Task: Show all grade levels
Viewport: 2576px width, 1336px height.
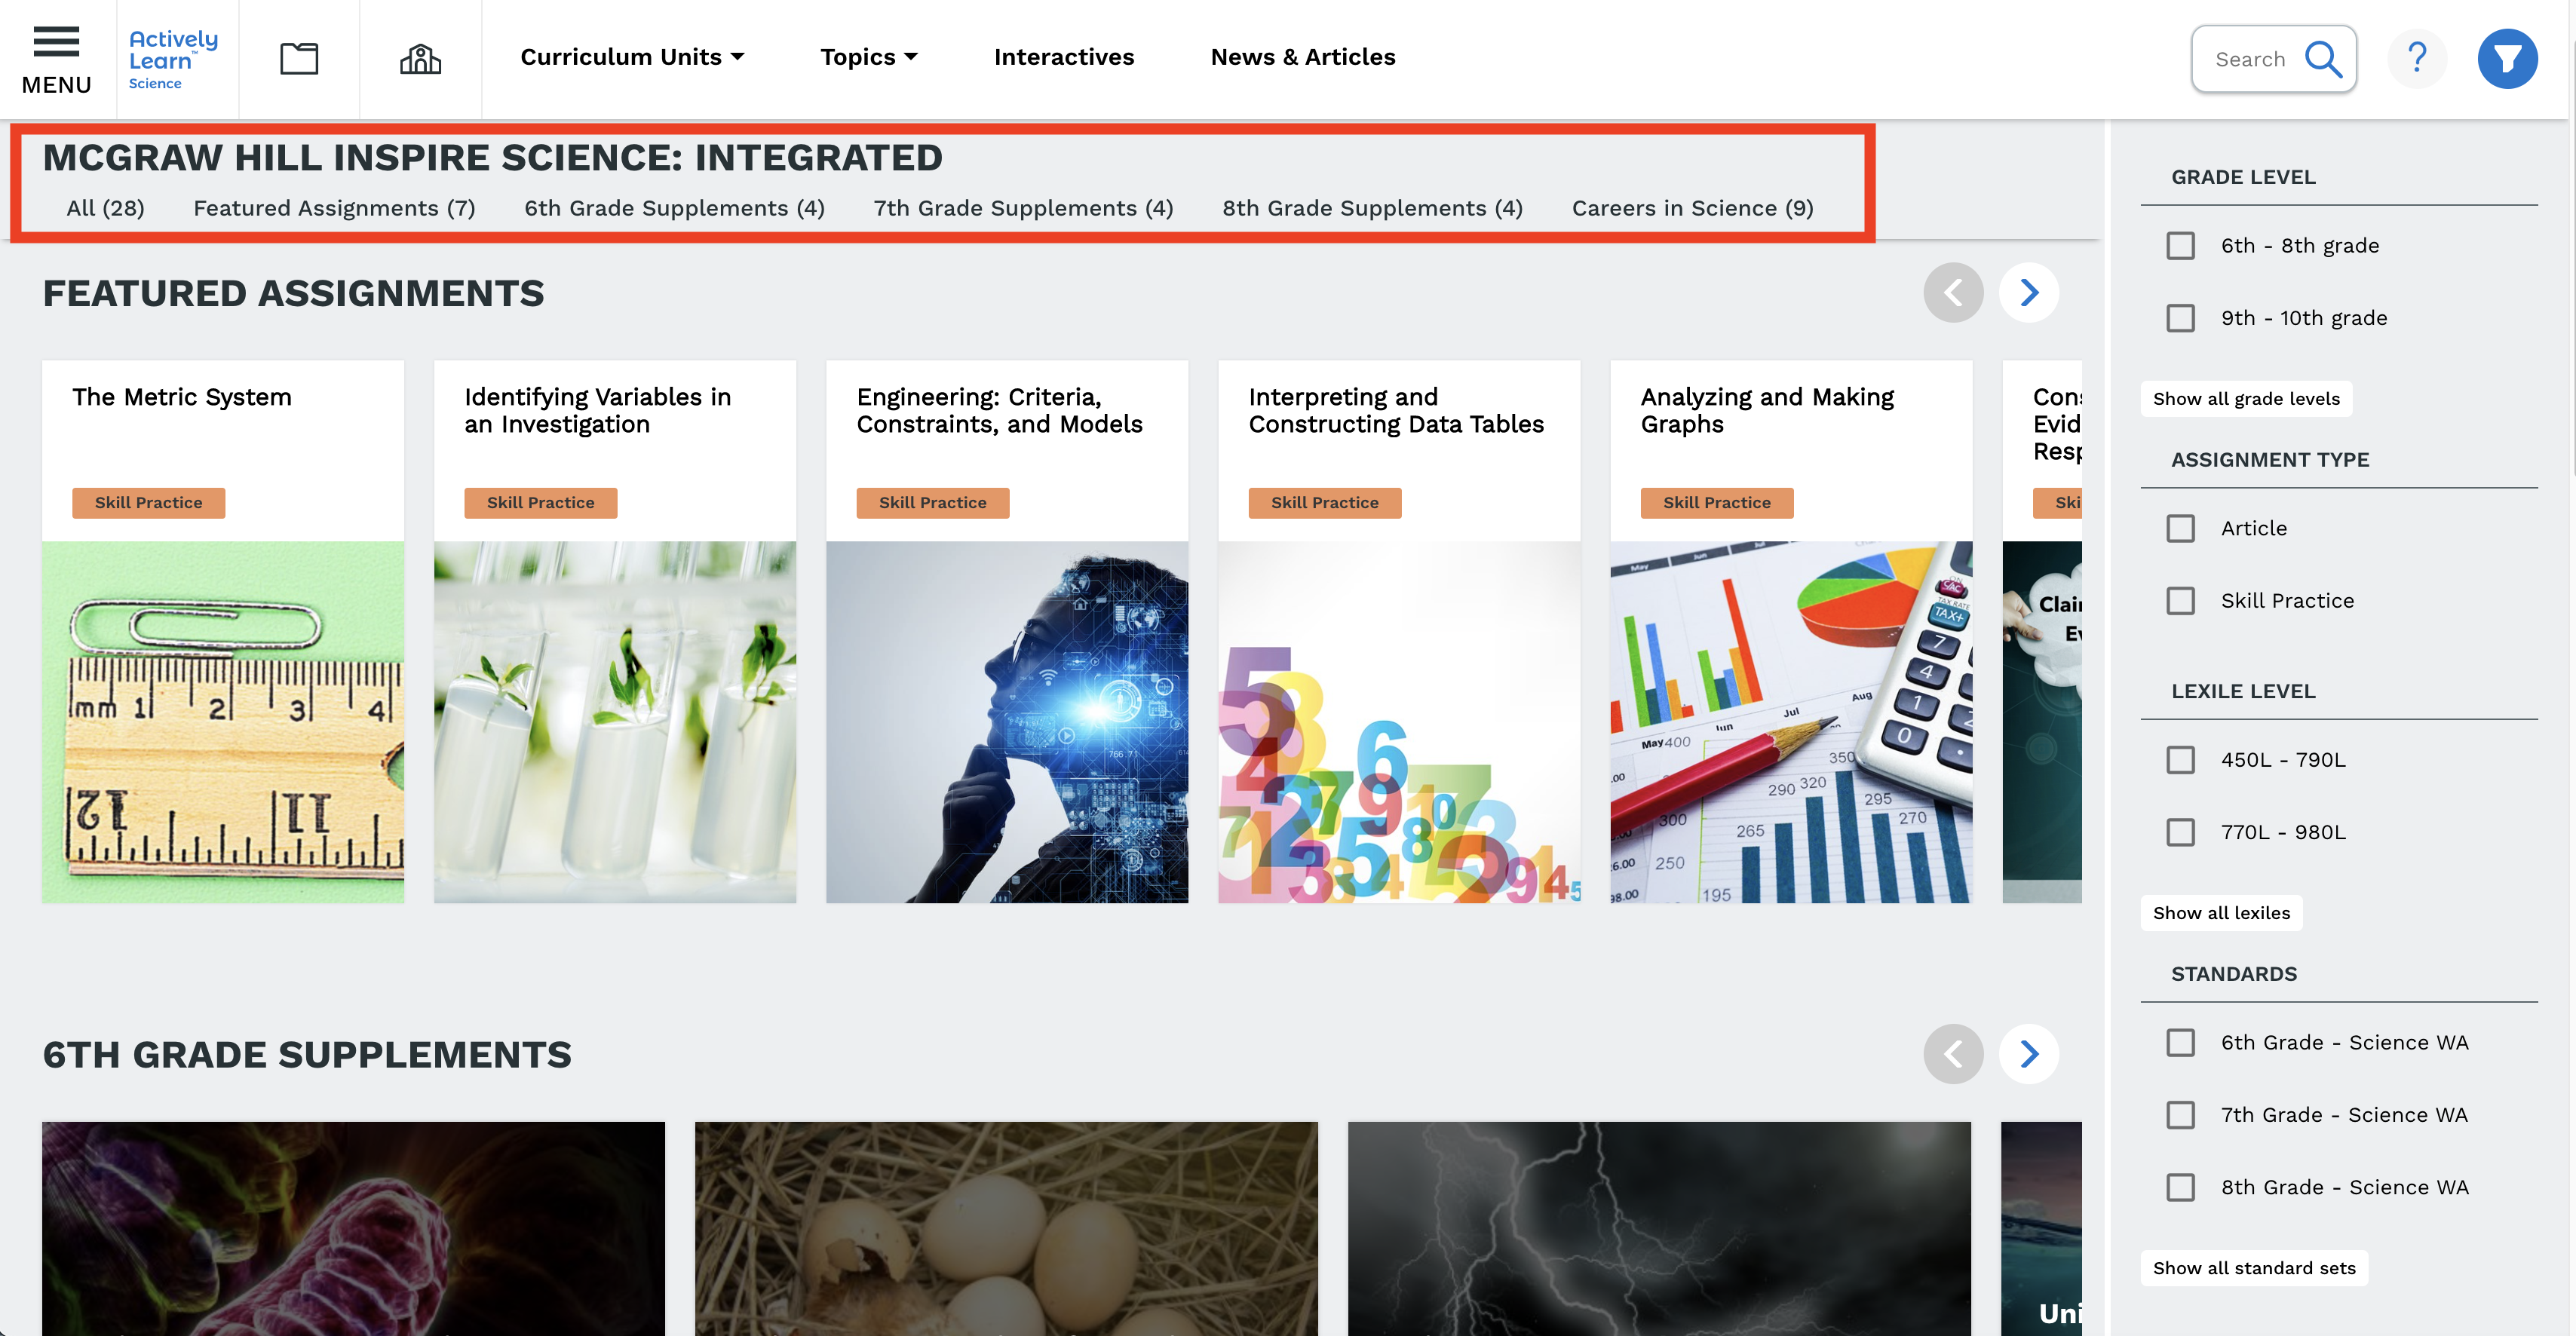Action: point(2246,398)
